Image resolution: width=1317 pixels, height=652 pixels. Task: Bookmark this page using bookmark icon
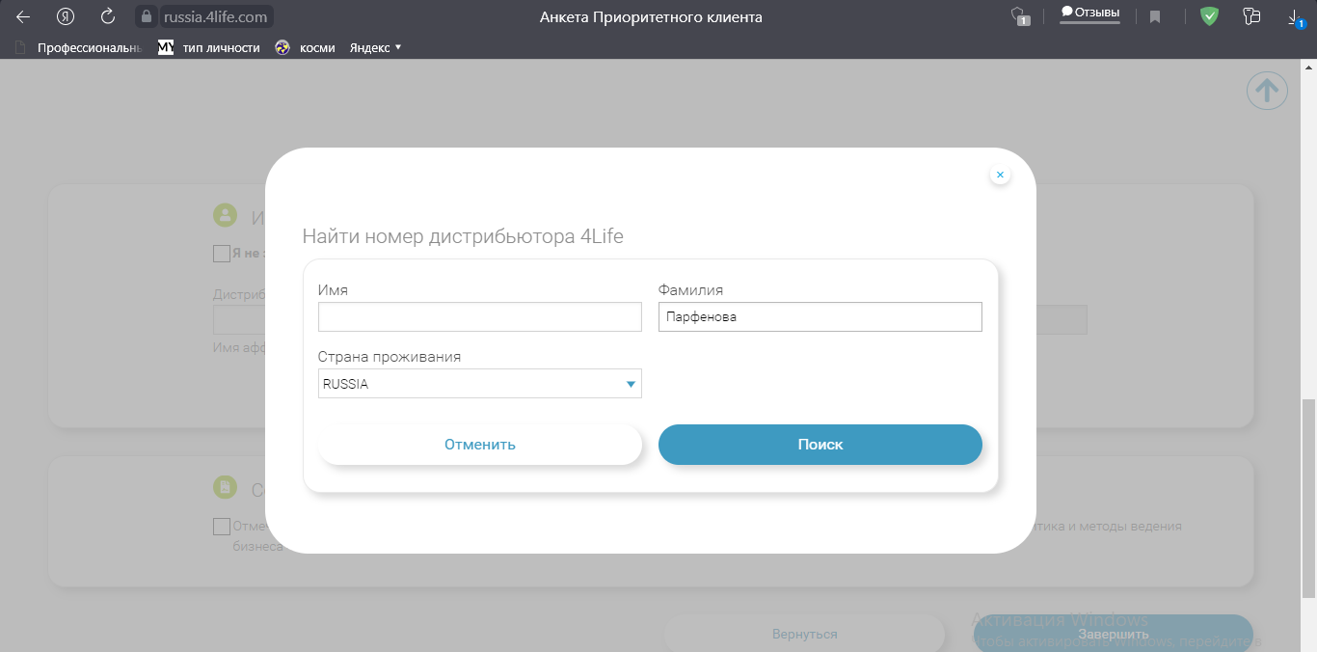pos(1155,16)
